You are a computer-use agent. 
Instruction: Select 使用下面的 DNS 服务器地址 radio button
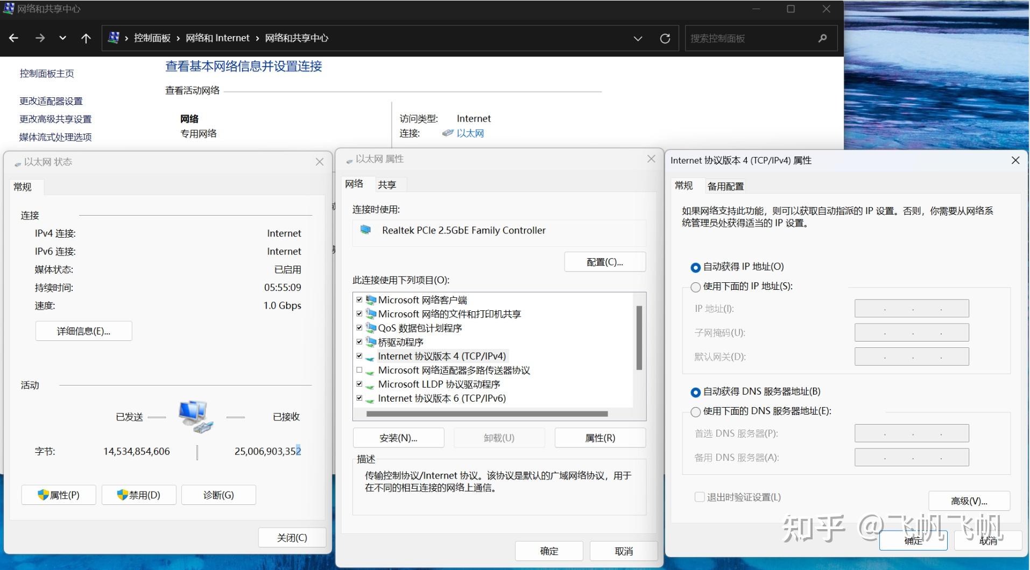click(x=695, y=412)
